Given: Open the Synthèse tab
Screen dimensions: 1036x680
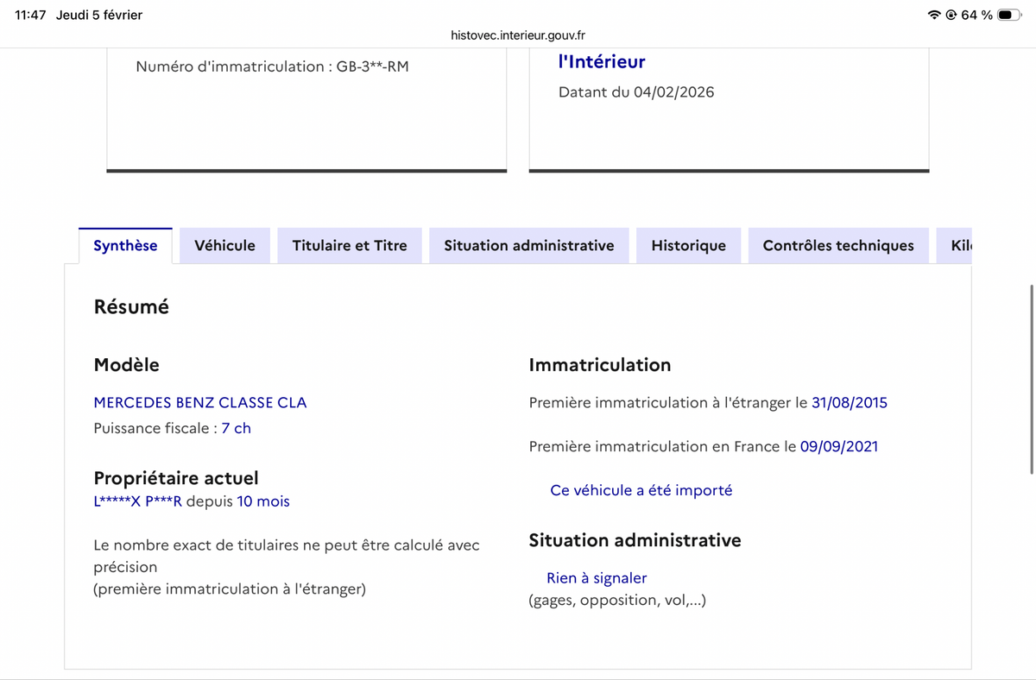Looking at the screenshot, I should tap(125, 246).
